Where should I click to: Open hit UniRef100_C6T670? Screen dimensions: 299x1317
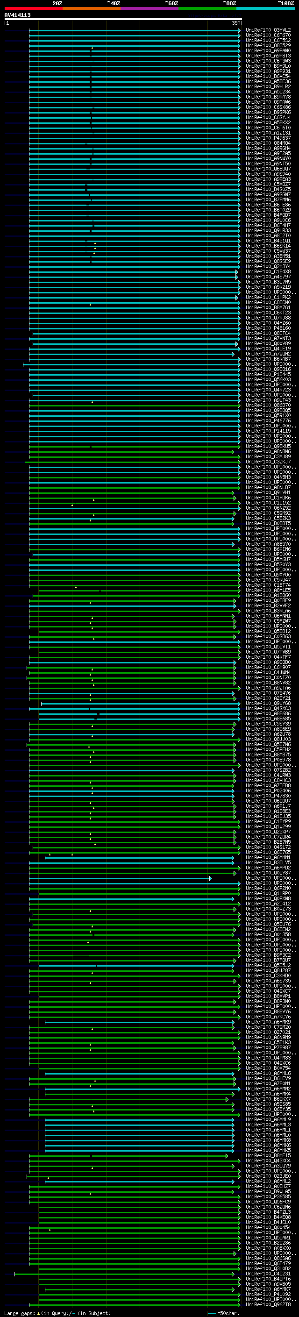268,36
